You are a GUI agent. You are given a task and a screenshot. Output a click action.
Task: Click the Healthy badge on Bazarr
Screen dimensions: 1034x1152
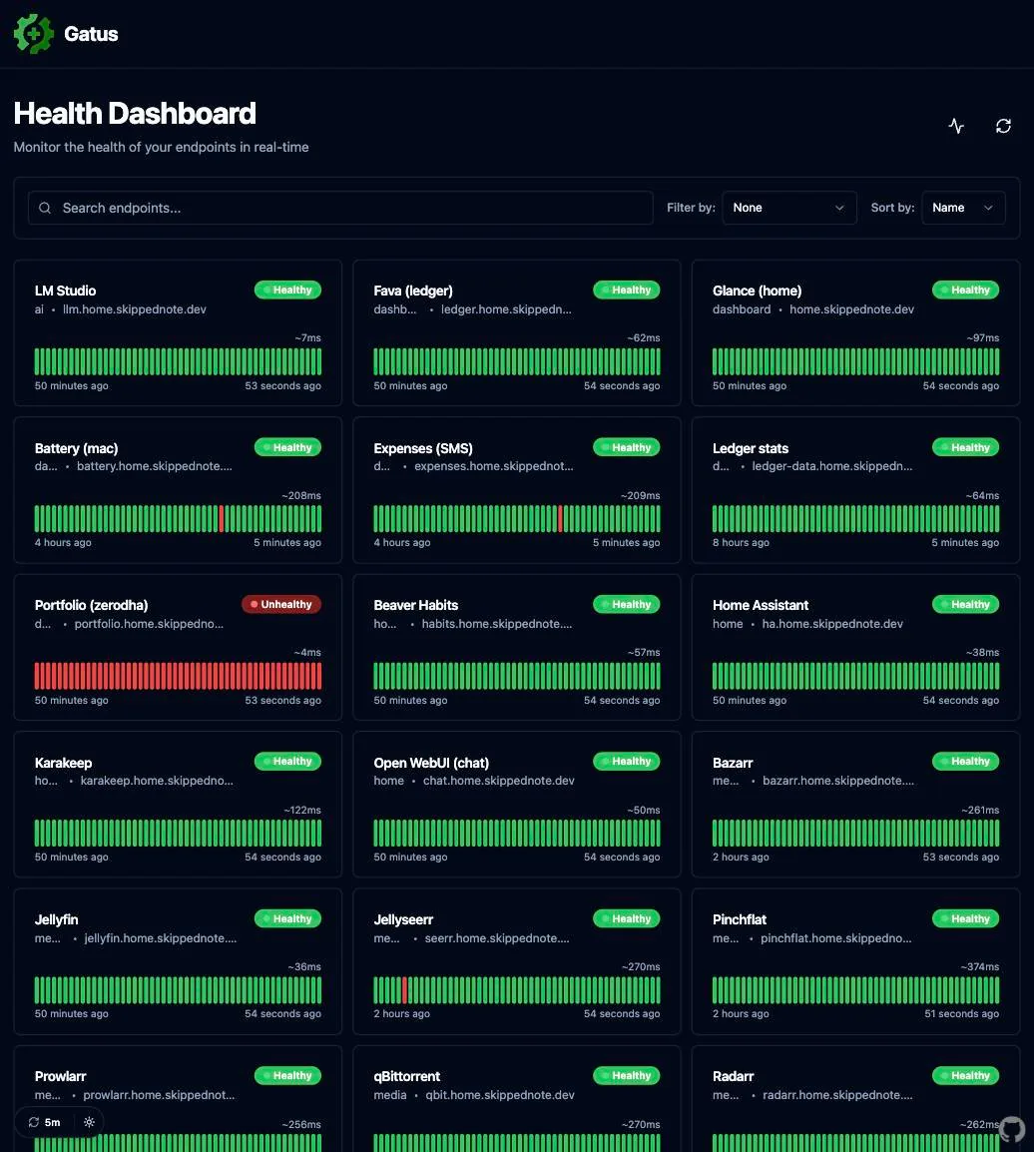966,761
